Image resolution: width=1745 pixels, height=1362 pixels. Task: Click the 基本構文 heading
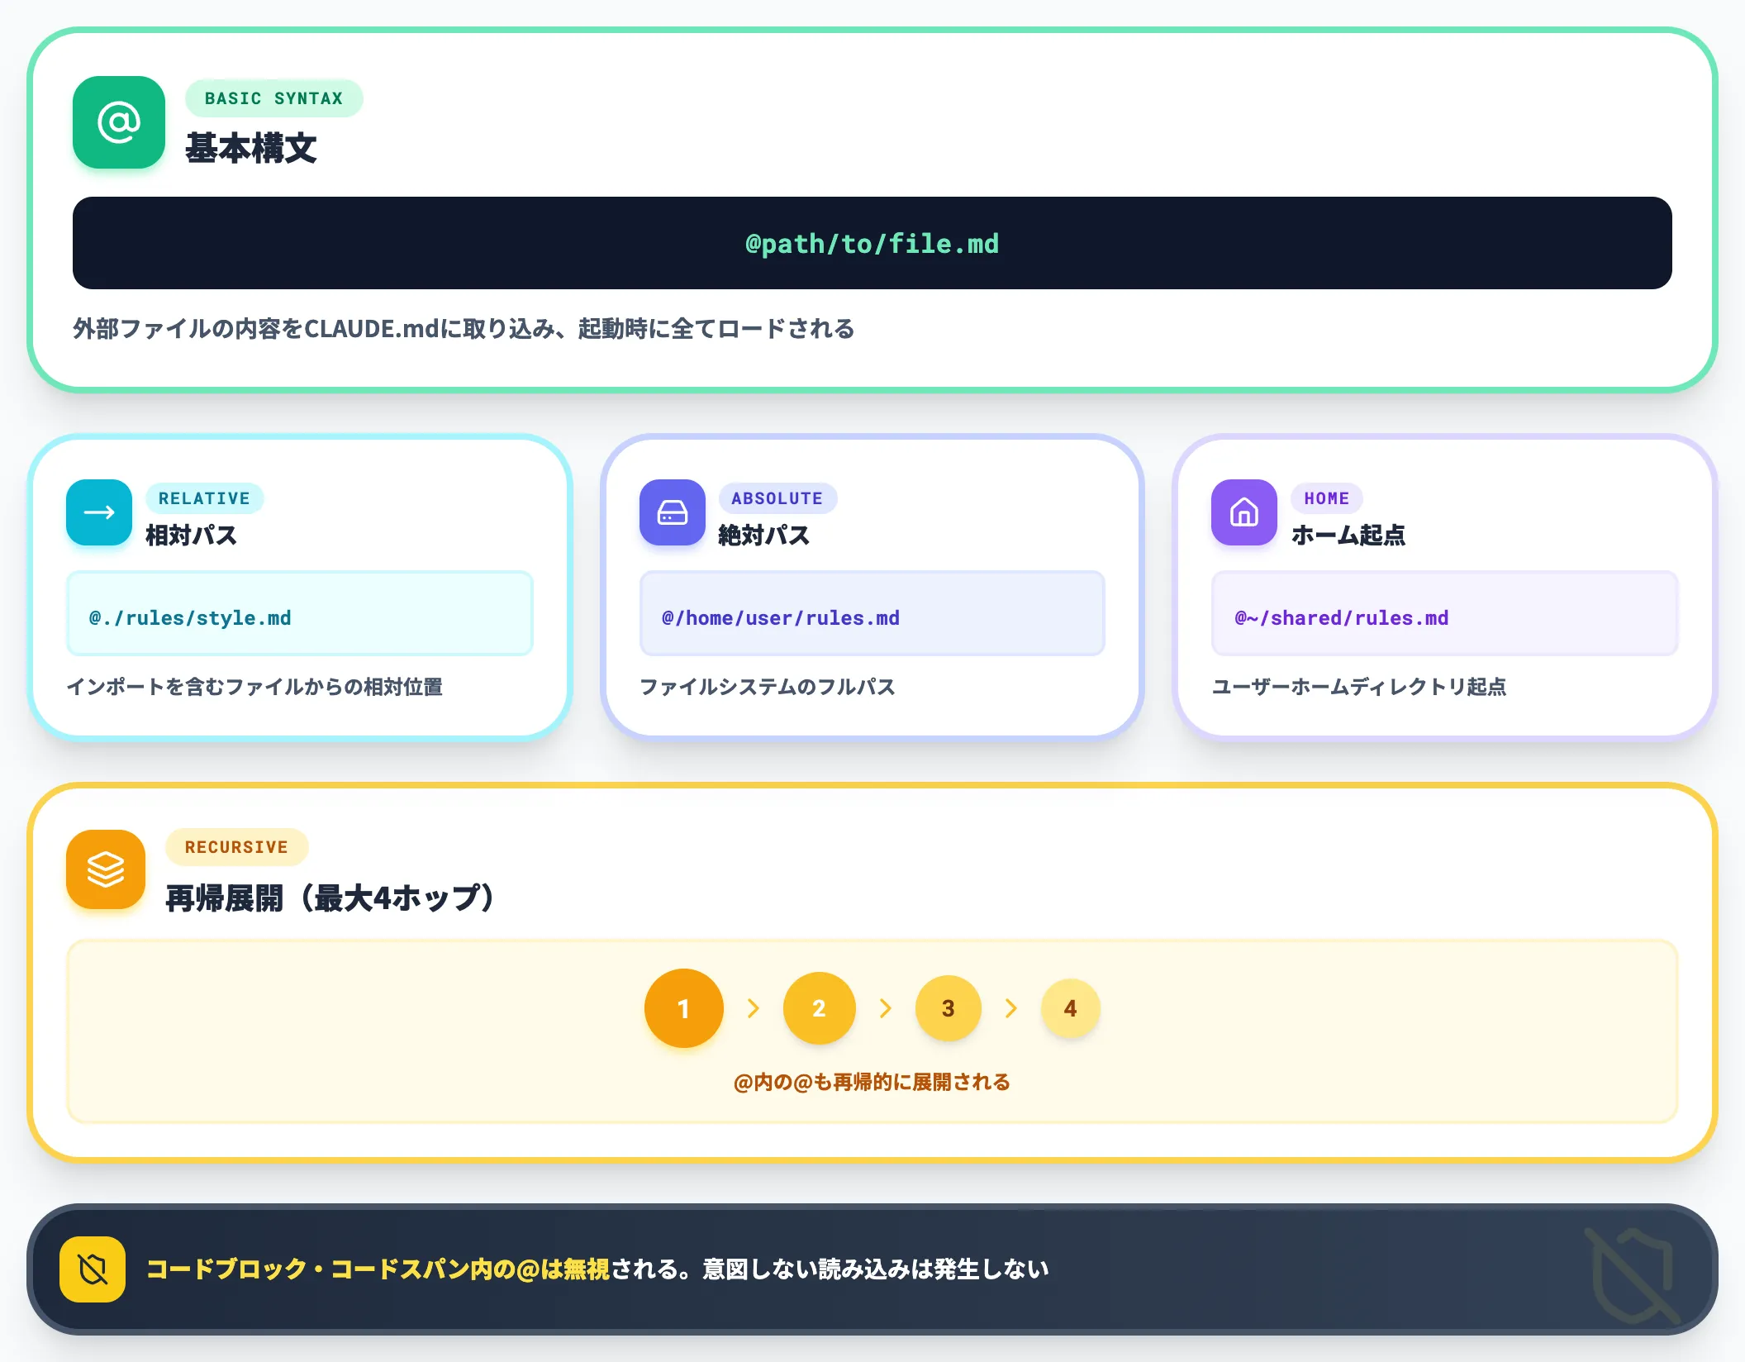[251, 149]
